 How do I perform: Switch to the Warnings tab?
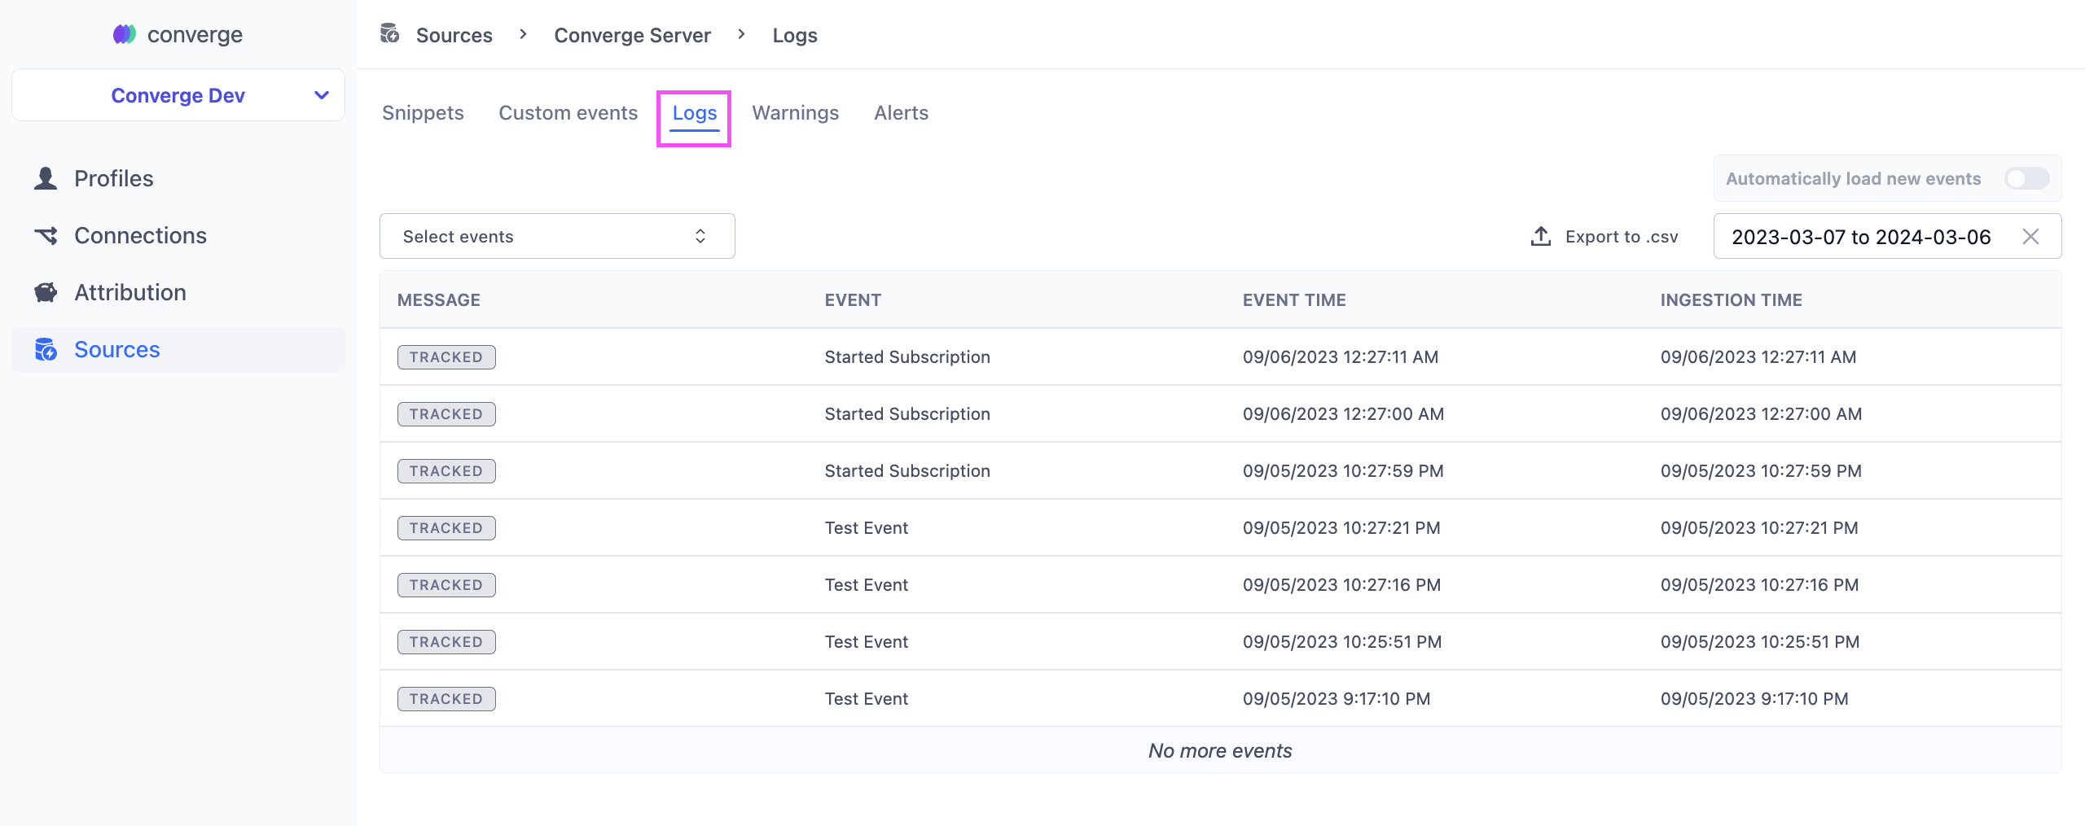(x=795, y=113)
